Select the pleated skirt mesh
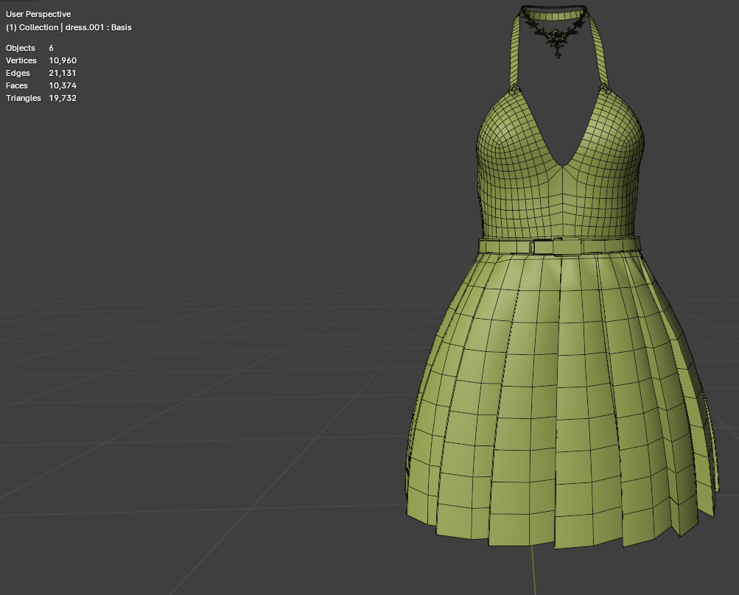 tap(561, 401)
